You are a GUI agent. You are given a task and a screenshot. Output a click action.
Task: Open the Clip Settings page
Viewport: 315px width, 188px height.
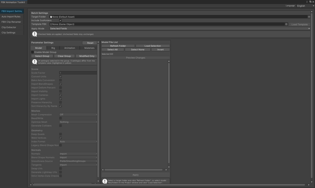click(x=12, y=33)
